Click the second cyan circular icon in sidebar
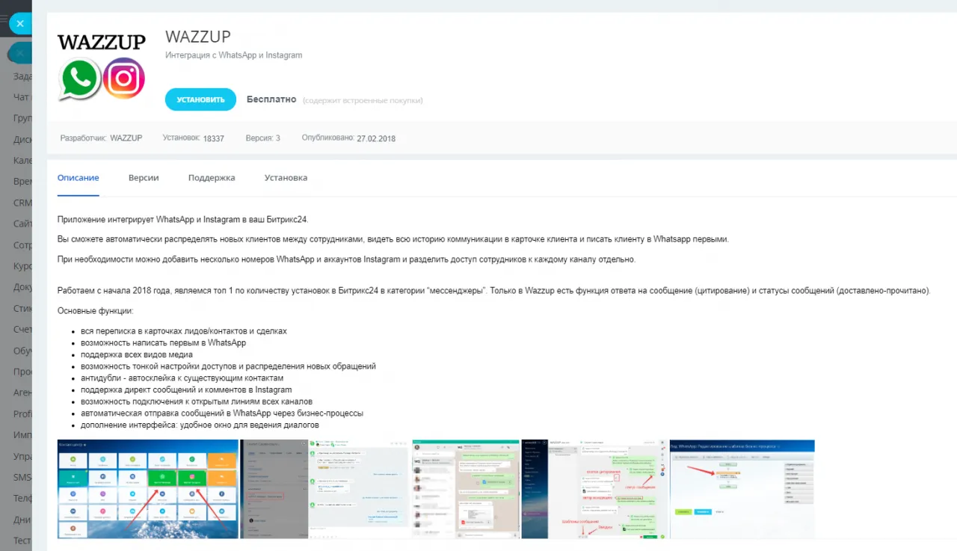 [20, 52]
